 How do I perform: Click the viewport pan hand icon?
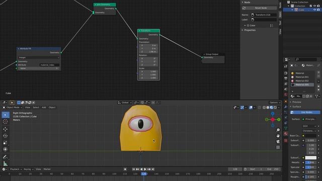[x=278, y=136]
